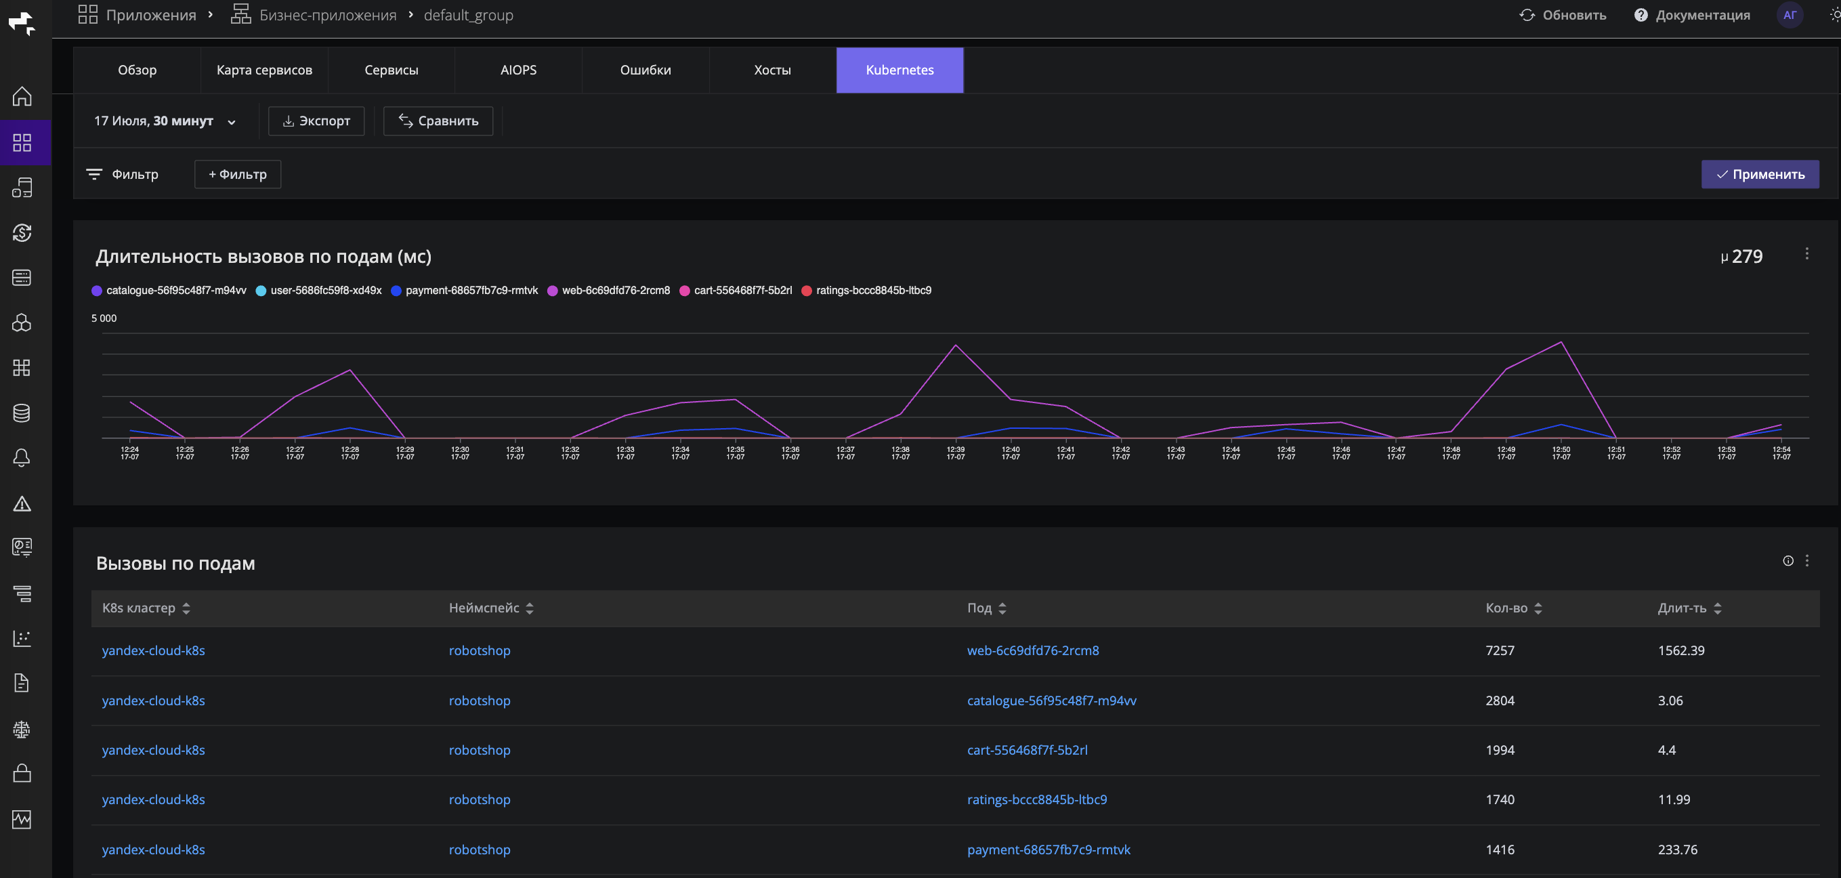Sort table by Кол-во column
Viewport: 1841px width, 878px height.
[x=1514, y=608]
